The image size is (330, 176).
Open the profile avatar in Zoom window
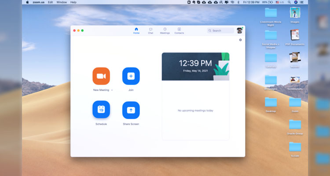point(239,30)
